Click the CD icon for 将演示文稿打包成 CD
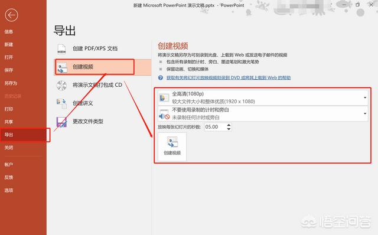The width and height of the screenshot is (378, 235). (61, 86)
